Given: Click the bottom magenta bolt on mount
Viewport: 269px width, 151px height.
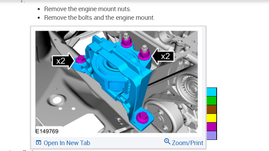Looking at the screenshot, I should click(x=142, y=118).
